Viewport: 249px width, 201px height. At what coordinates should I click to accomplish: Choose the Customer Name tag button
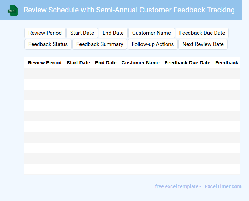(151, 33)
